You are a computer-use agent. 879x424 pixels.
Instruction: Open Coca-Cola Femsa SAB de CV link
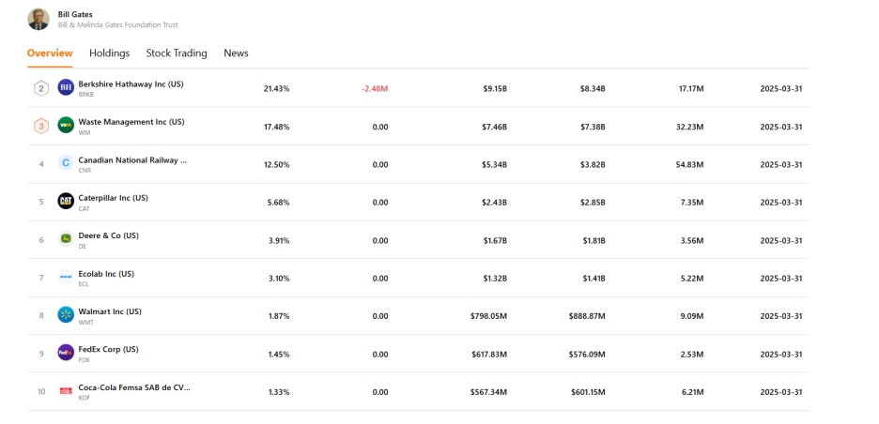(x=134, y=387)
